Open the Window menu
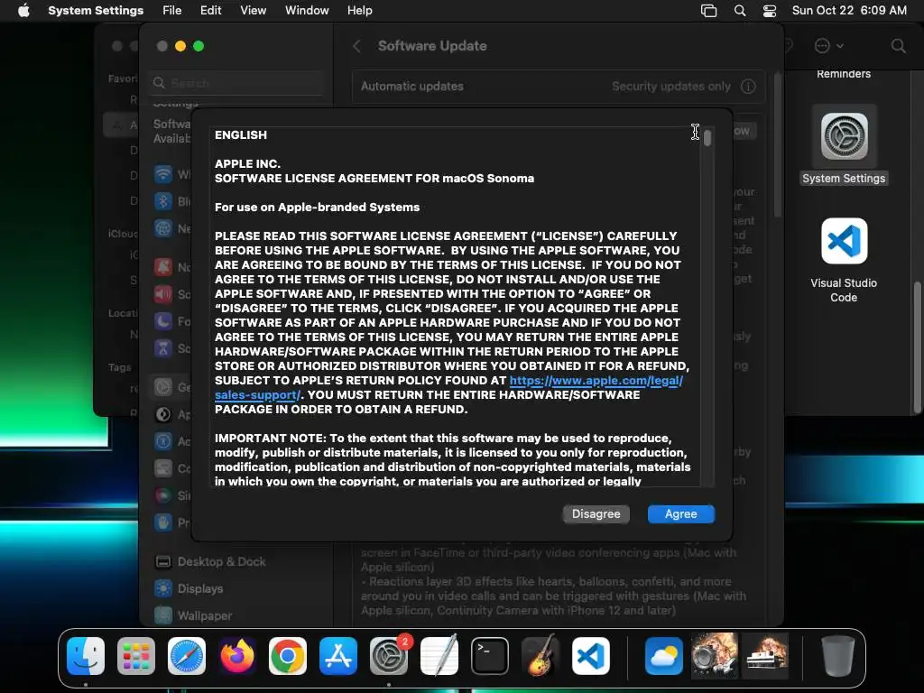This screenshot has height=693, width=924. coord(307,11)
